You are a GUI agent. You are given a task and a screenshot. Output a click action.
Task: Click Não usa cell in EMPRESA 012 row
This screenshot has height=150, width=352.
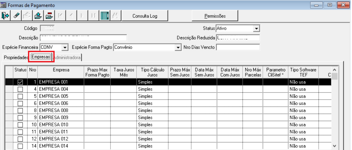pyautogui.click(x=303, y=139)
